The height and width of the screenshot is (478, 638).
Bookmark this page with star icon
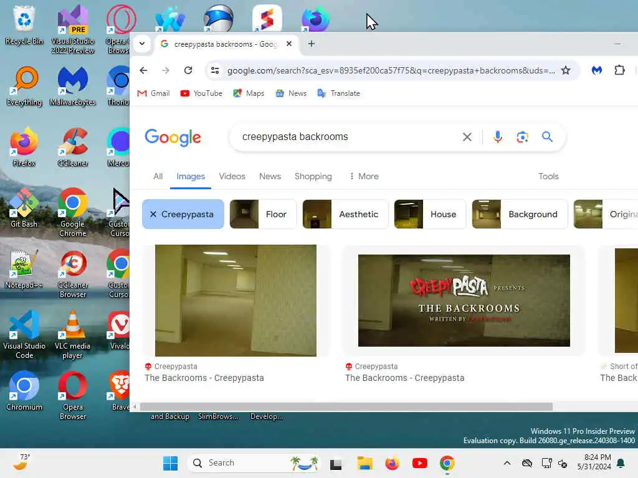tap(566, 70)
